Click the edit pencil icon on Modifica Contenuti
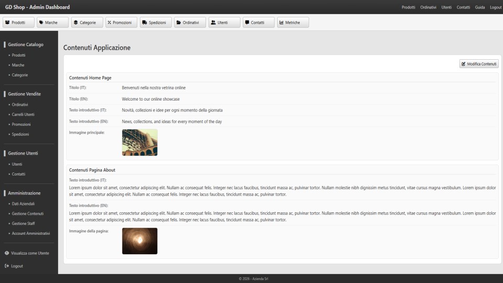Image resolution: width=503 pixels, height=283 pixels. [463, 64]
